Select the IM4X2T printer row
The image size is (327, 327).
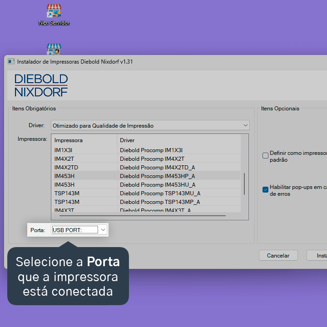click(x=146, y=159)
